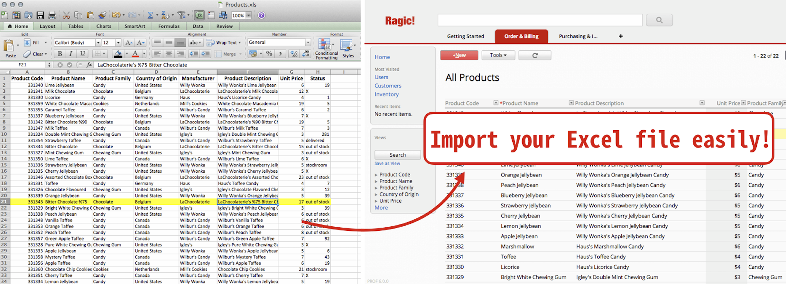Click the AutoSum sigma icon

(x=150, y=15)
